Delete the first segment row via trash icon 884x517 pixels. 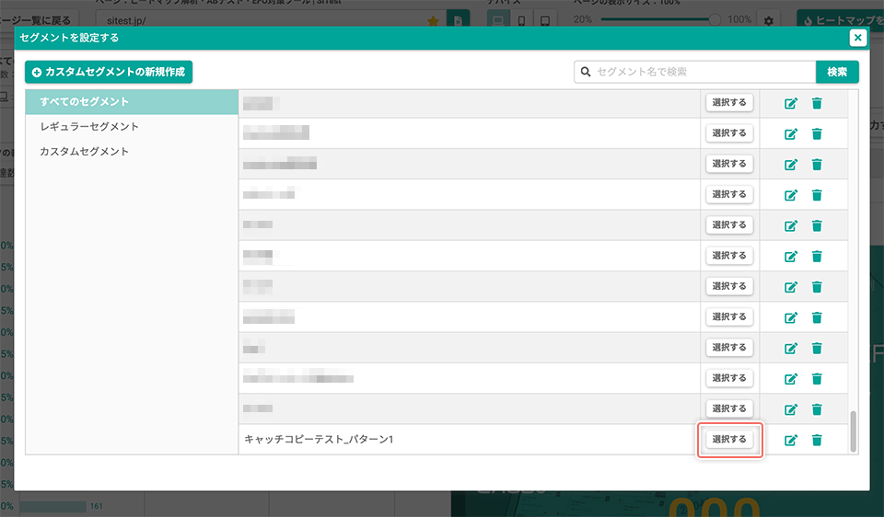817,103
